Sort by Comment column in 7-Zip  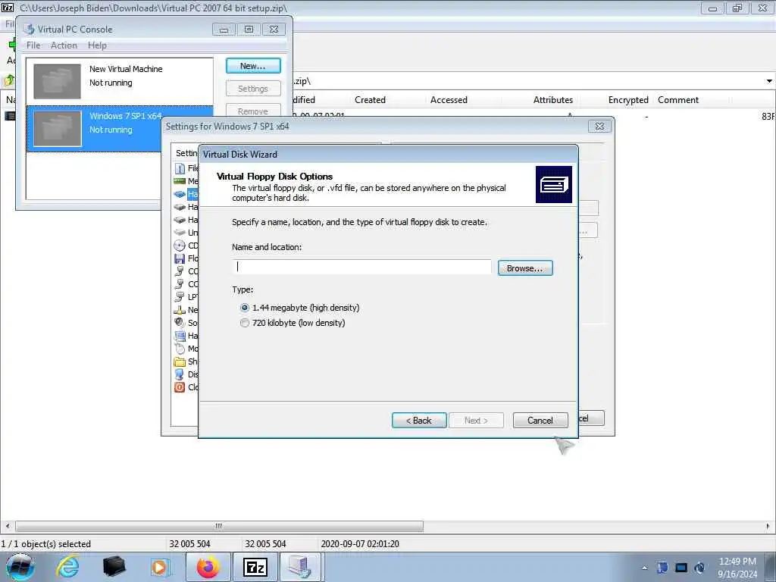coord(678,99)
